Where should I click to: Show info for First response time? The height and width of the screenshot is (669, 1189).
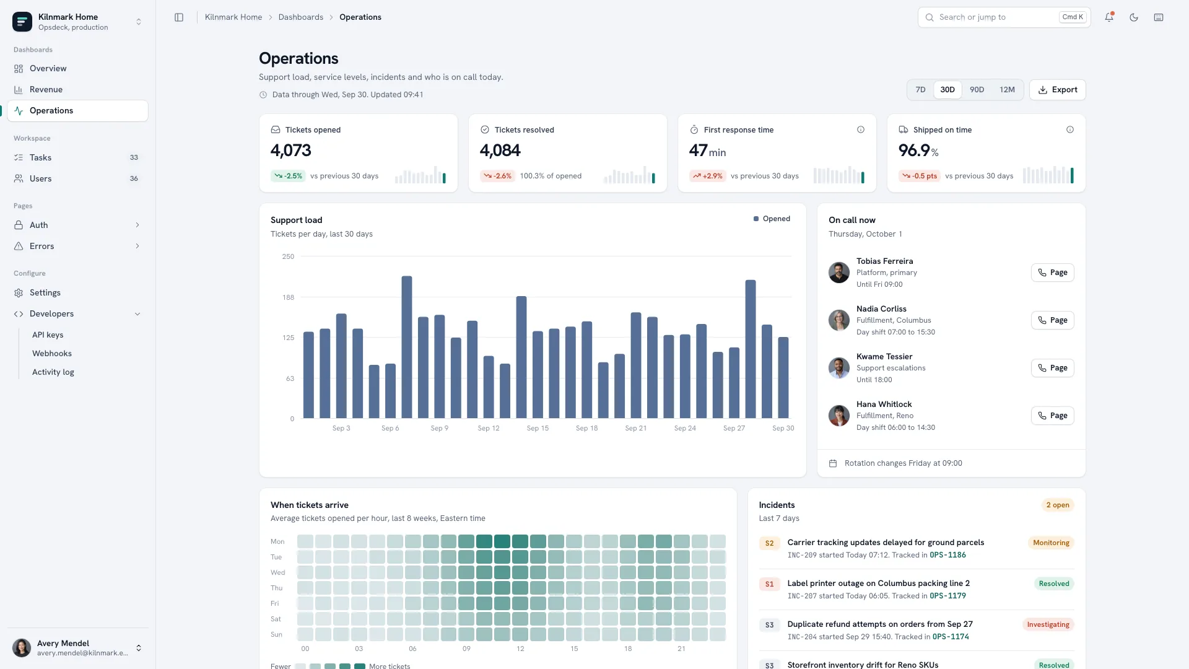tap(861, 130)
